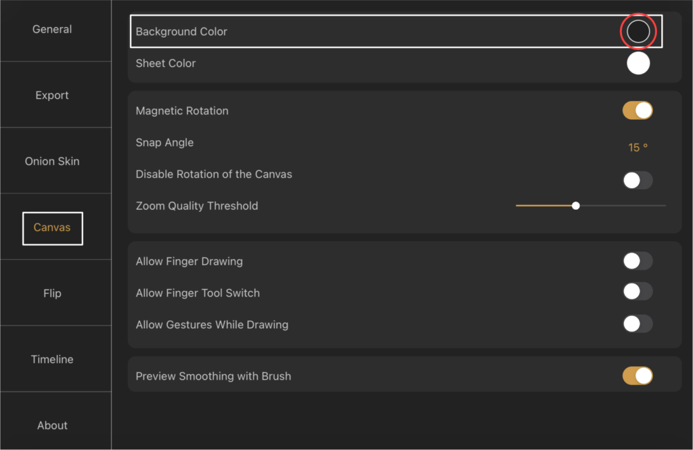Switch to the Export settings tab
Screen dimensions: 693x450
click(52, 95)
